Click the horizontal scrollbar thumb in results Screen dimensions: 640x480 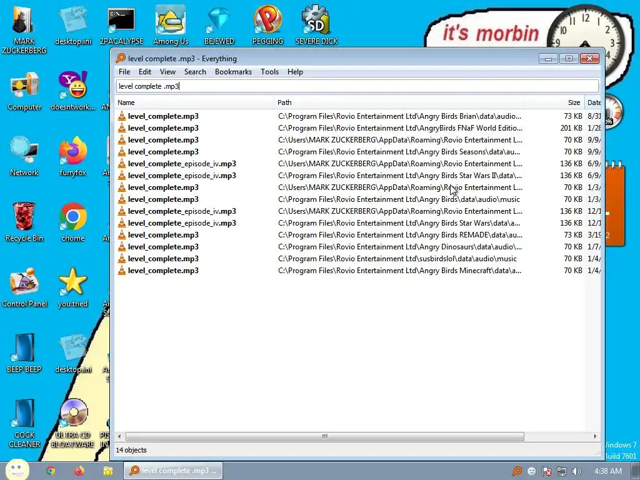point(325,436)
